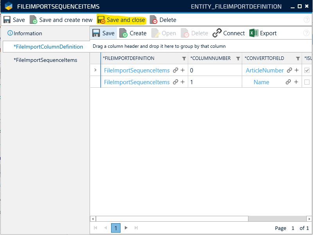Open filter for FILEIMPORTDEFINITION column
Image resolution: width=313 pixels, height=235 pixels.
pyautogui.click(x=184, y=59)
